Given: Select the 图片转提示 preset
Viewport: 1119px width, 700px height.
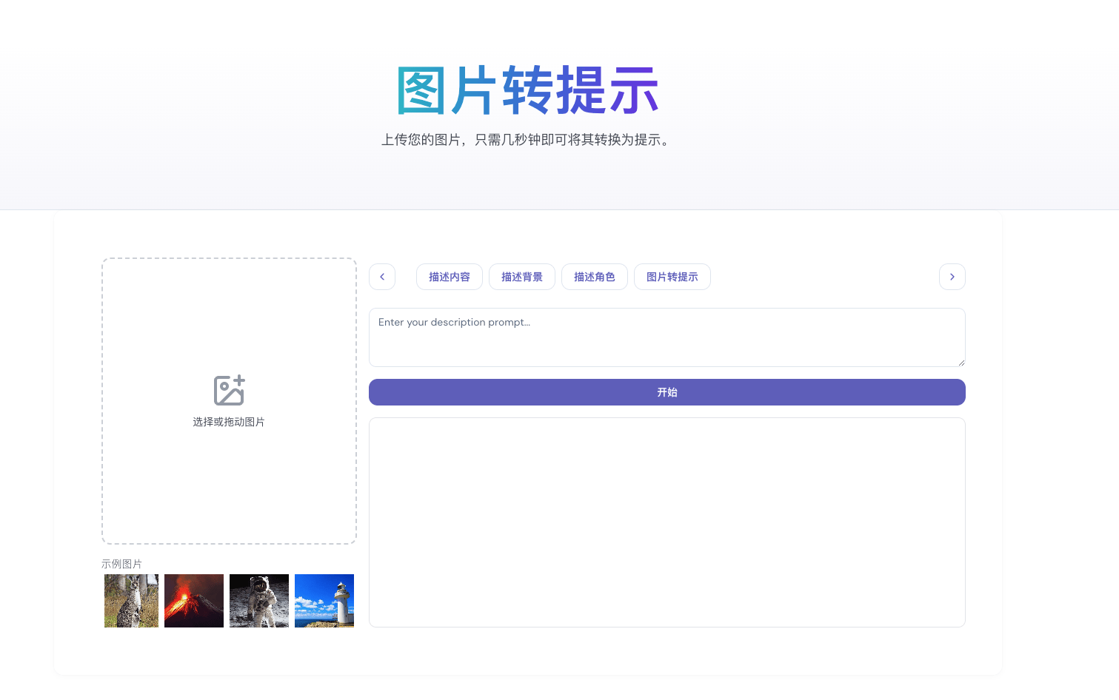Looking at the screenshot, I should pos(672,277).
